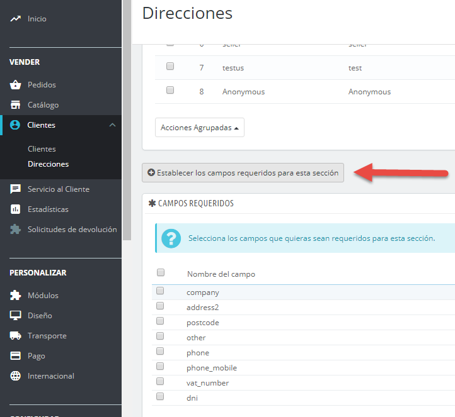Click the vat_number field name

point(207,383)
